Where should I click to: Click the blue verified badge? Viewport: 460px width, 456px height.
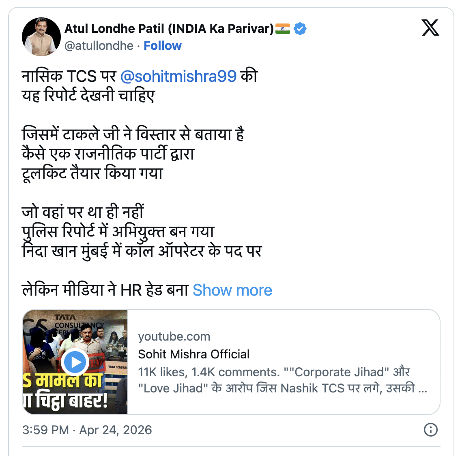point(300,29)
